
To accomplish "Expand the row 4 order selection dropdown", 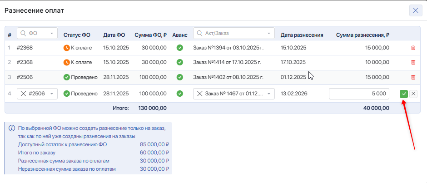I will (x=269, y=94).
